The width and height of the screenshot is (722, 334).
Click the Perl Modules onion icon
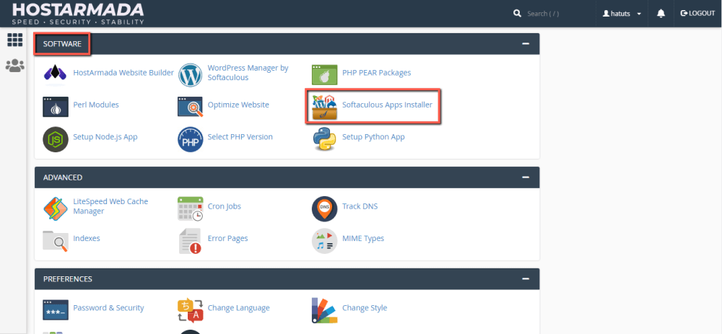[x=56, y=107]
